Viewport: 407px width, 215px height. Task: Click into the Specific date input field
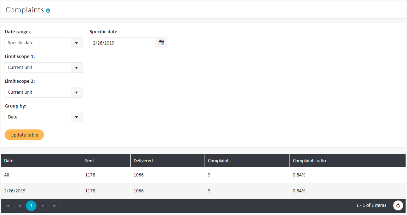122,43
